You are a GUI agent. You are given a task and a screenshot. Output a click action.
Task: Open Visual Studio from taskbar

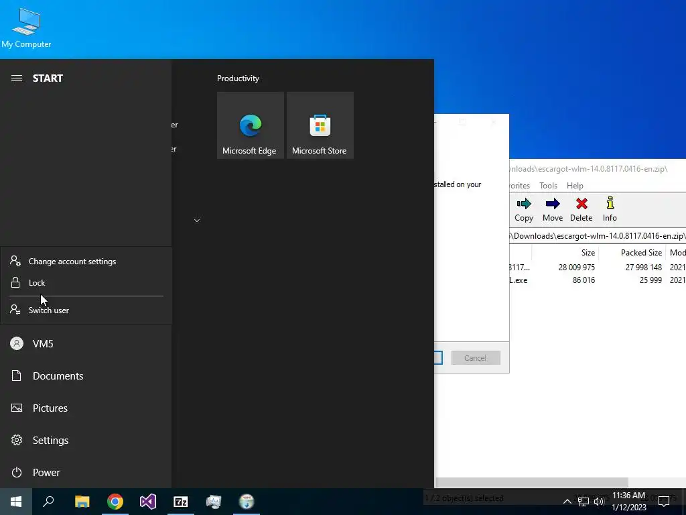pyautogui.click(x=148, y=502)
